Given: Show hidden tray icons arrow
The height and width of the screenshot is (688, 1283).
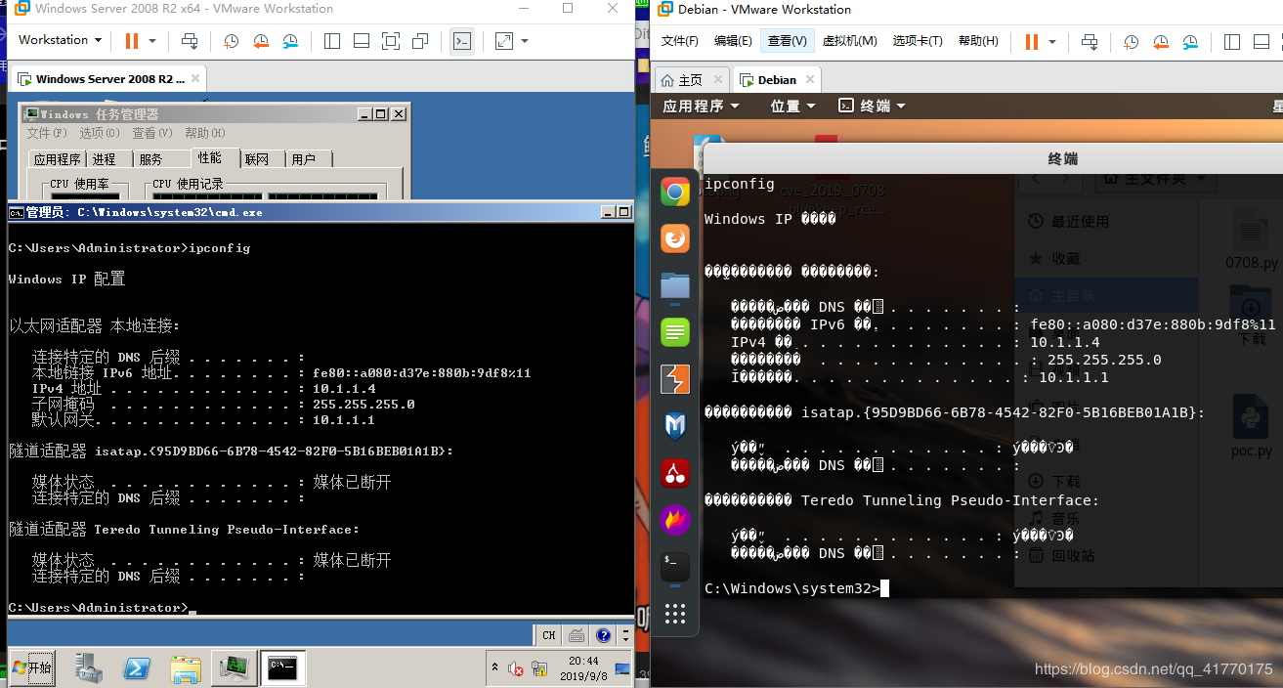Looking at the screenshot, I should [x=496, y=667].
